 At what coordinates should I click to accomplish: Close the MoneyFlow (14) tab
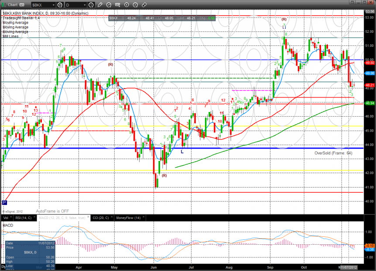pyautogui.click(x=144, y=217)
